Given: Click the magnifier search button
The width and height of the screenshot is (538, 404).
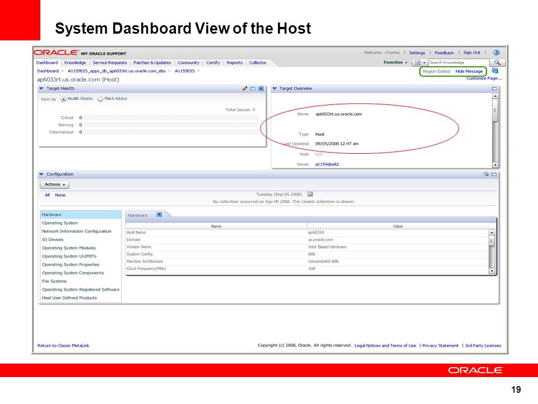Looking at the screenshot, I should (497, 62).
